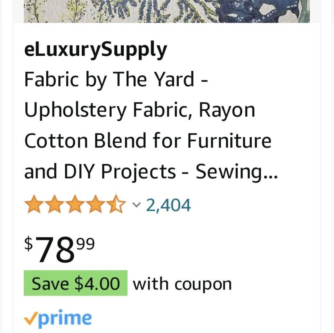Click the 'Cotton Blend for Furniture' title line

[148, 141]
